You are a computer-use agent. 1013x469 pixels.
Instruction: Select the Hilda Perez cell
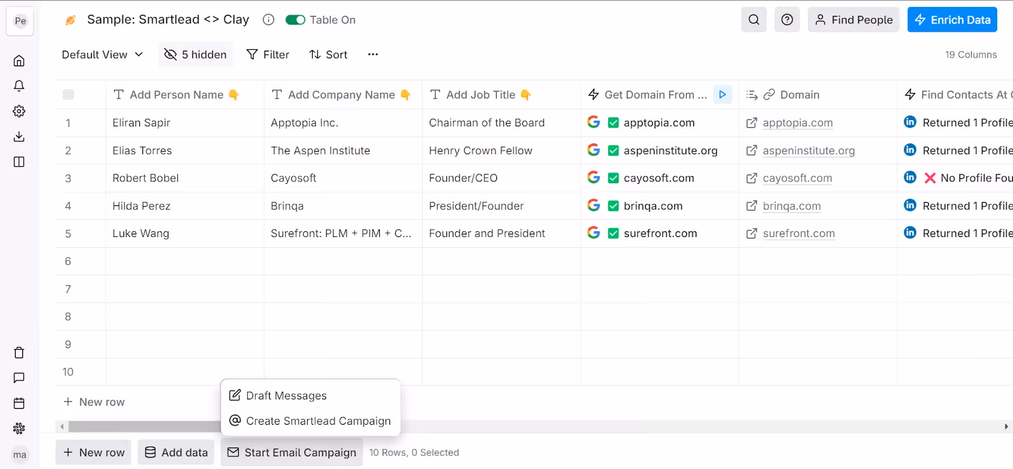coord(185,206)
